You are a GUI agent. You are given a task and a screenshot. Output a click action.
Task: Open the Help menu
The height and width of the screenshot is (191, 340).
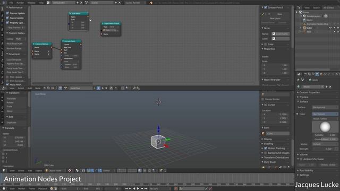click(41, 3)
